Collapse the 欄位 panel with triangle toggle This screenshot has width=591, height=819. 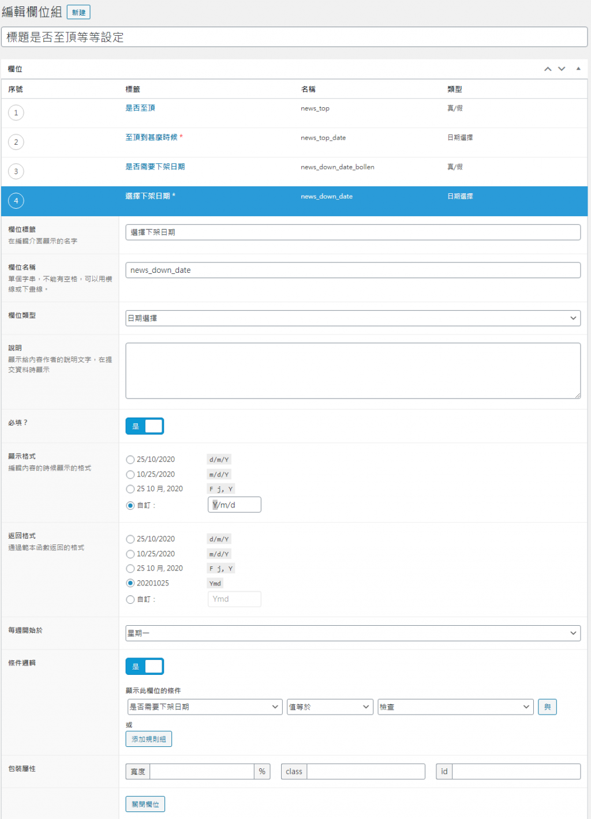(578, 69)
